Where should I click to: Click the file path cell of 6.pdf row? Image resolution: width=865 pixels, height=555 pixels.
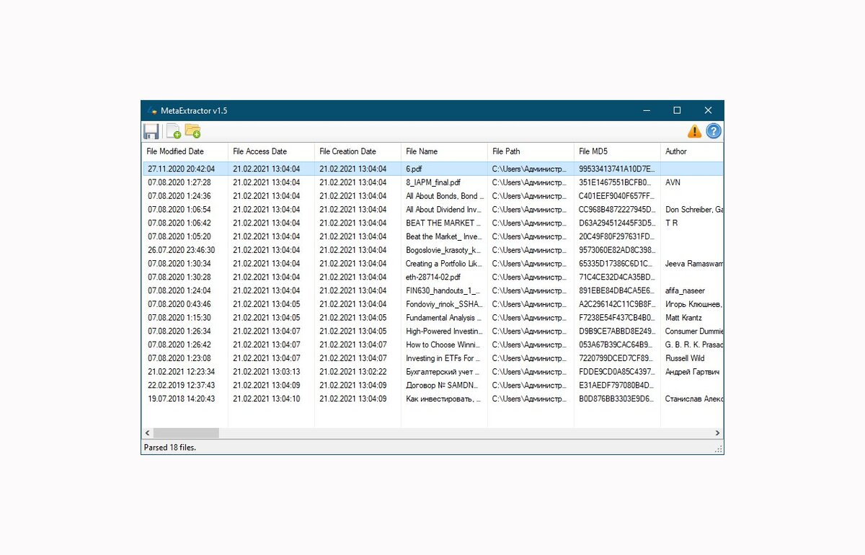click(530, 169)
